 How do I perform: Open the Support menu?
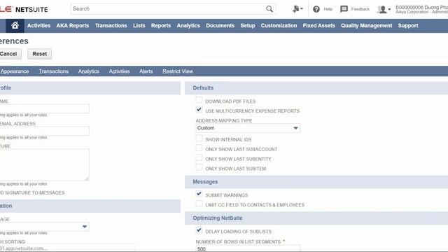point(408,26)
